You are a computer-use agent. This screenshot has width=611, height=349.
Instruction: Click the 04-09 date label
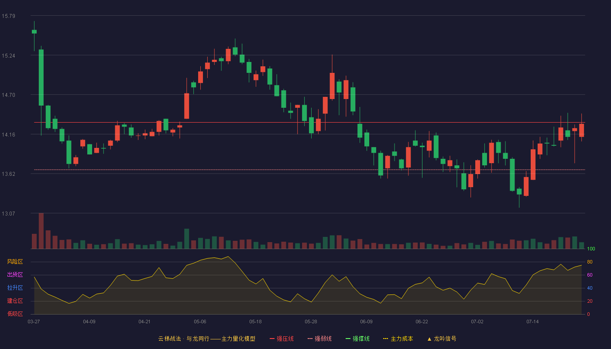point(89,322)
